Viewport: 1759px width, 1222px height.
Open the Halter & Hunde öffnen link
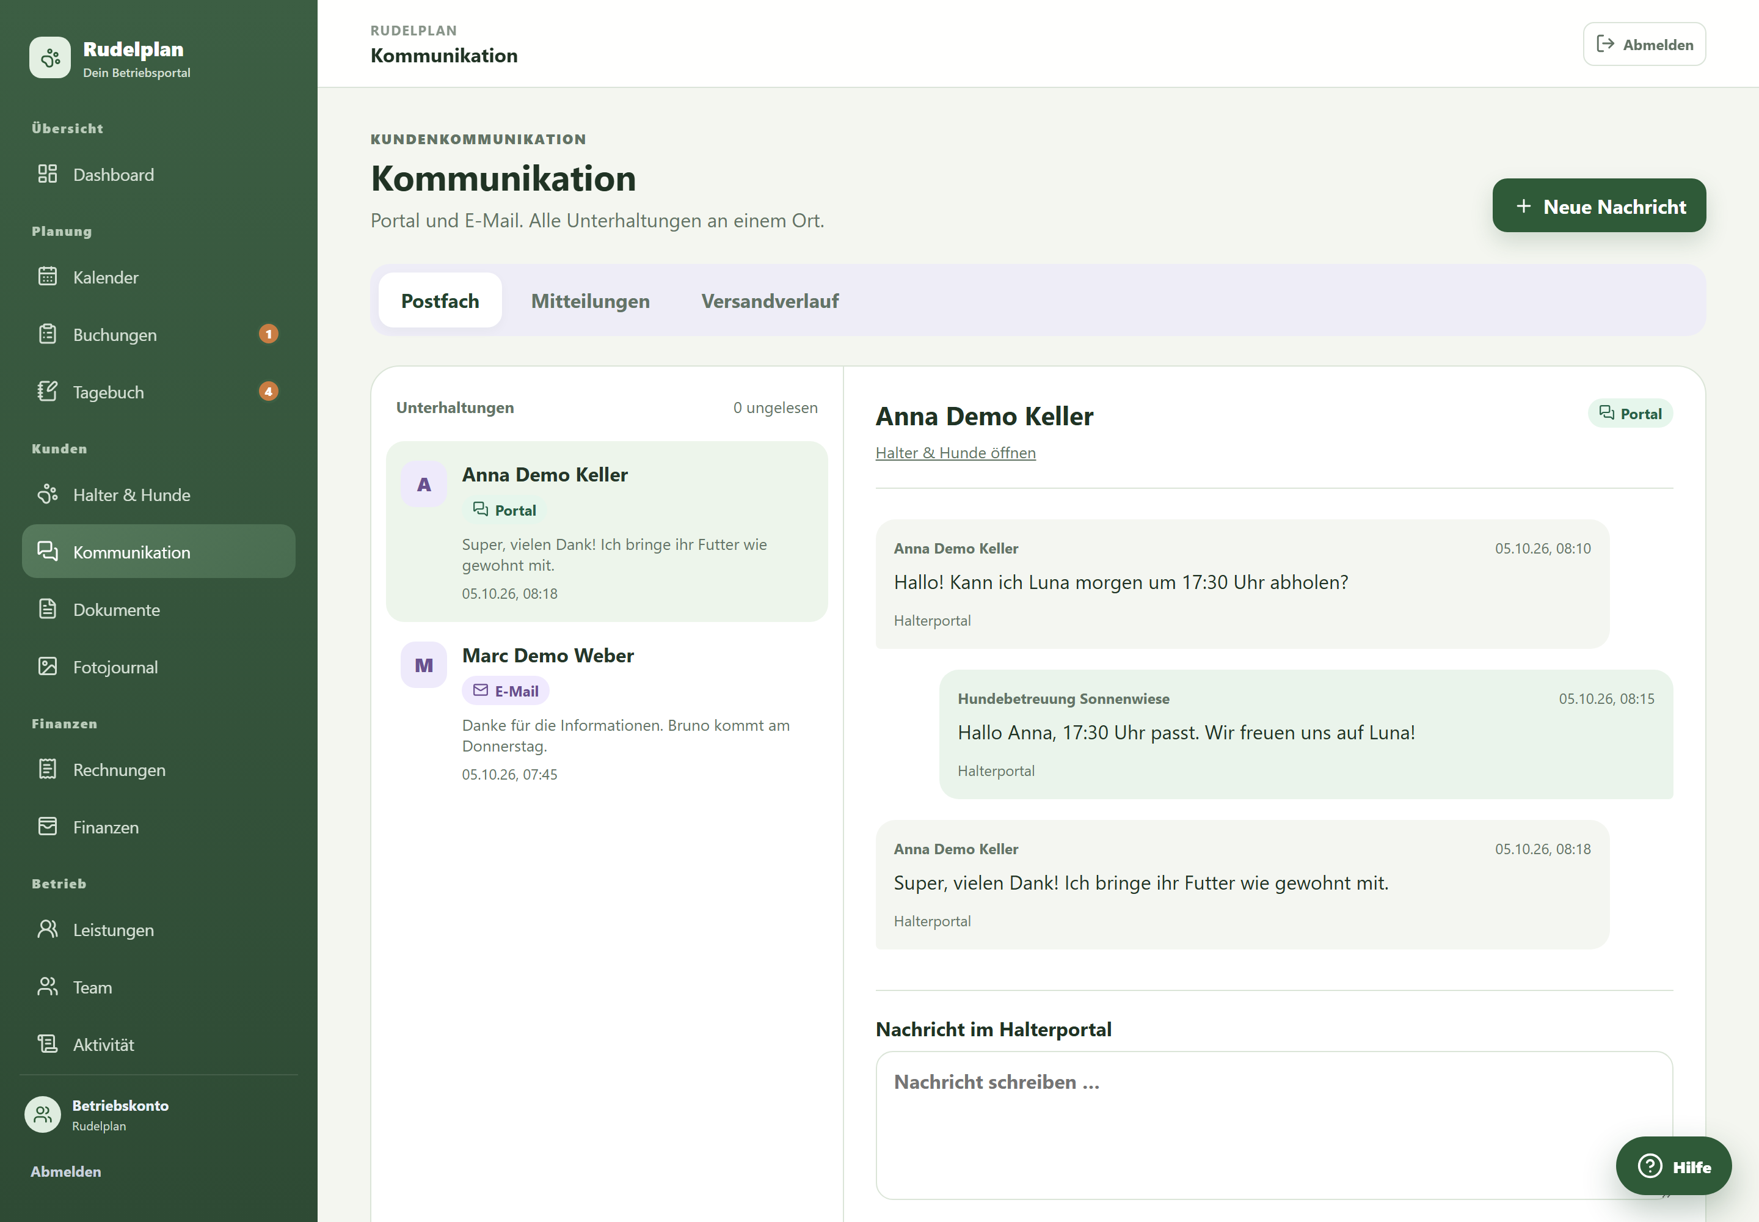(x=955, y=453)
